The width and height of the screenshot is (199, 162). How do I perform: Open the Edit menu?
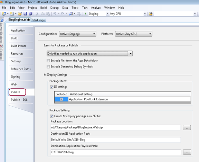click(x=12, y=8)
